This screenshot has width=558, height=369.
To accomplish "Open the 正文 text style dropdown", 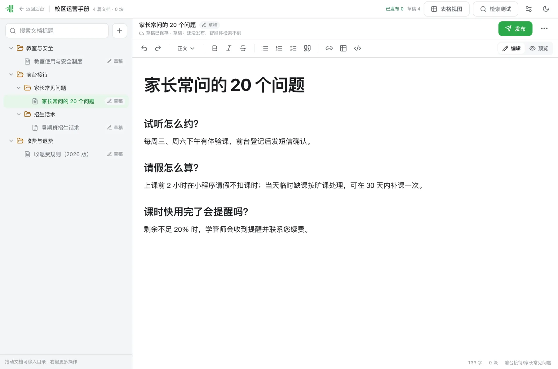I will tap(186, 48).
